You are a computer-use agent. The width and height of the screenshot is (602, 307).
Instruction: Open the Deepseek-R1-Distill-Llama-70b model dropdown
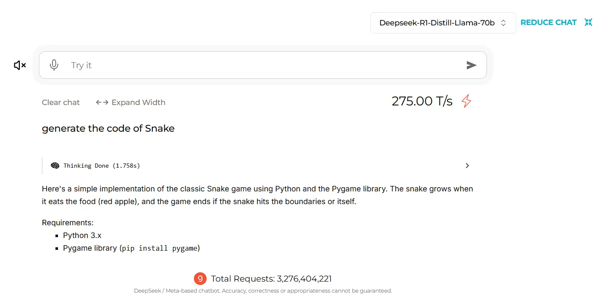pos(437,23)
